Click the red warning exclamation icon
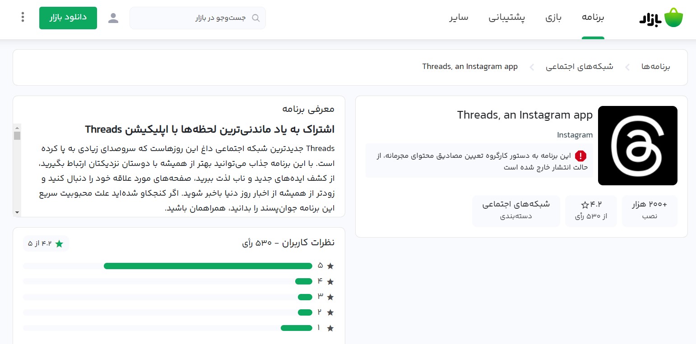 [x=581, y=156]
